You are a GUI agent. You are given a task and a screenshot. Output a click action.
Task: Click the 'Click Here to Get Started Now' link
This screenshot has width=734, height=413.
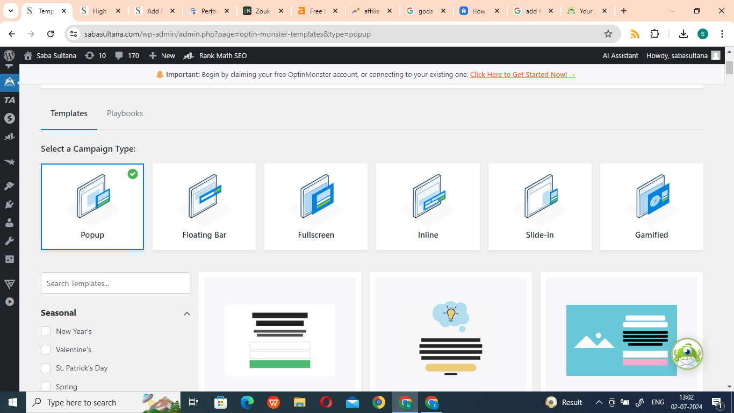pos(522,75)
